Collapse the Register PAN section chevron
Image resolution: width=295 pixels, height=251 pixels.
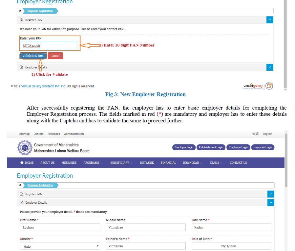tap(270, 20)
